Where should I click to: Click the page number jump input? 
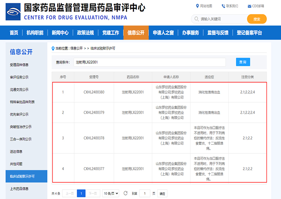(x=145, y=193)
